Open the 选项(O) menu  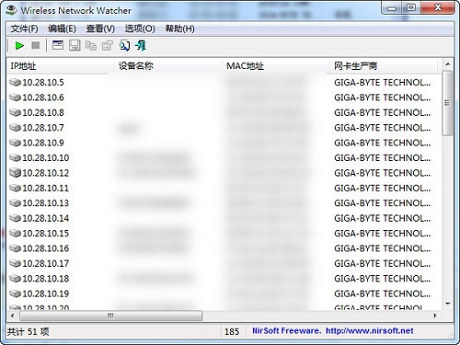[x=140, y=29]
